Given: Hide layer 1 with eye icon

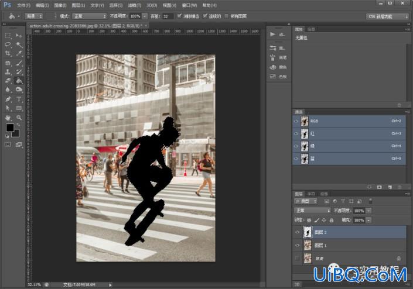Looking at the screenshot, I should click(x=298, y=245).
